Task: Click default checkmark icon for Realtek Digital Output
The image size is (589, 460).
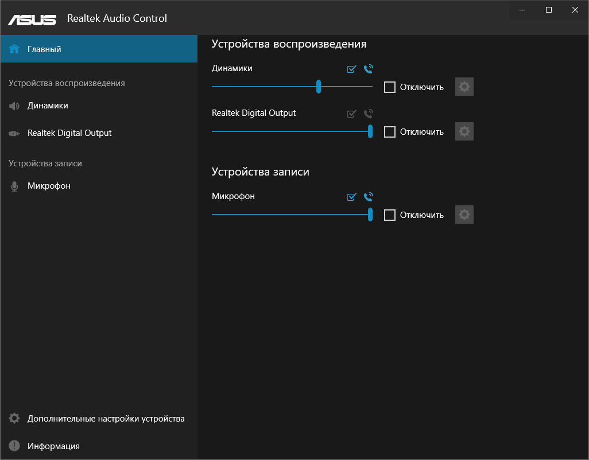Action: [352, 114]
